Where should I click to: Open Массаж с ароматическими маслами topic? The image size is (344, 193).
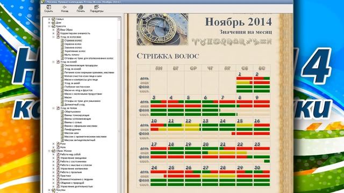[85, 137]
